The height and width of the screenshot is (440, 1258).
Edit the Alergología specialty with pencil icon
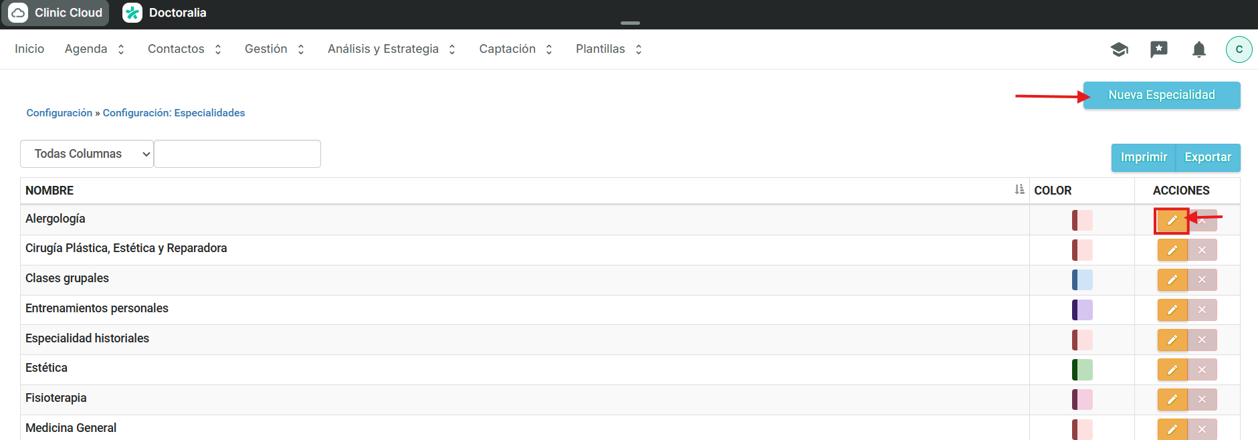(x=1172, y=220)
